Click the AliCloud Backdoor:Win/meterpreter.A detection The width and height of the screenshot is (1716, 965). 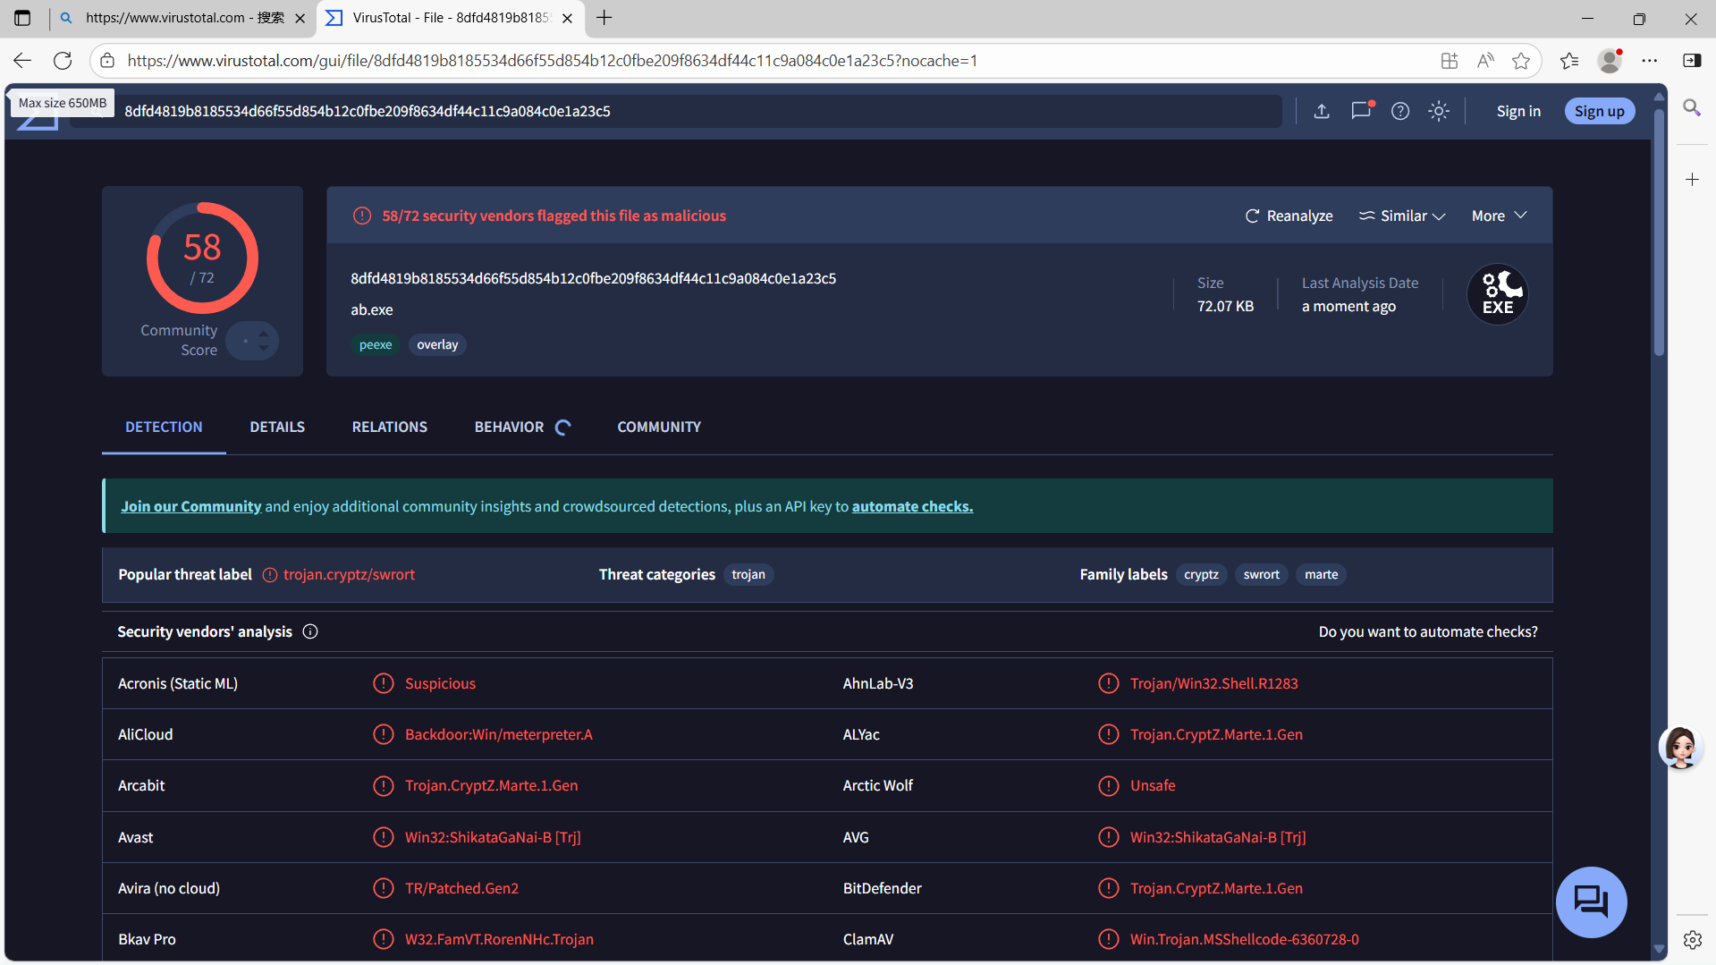coord(498,734)
